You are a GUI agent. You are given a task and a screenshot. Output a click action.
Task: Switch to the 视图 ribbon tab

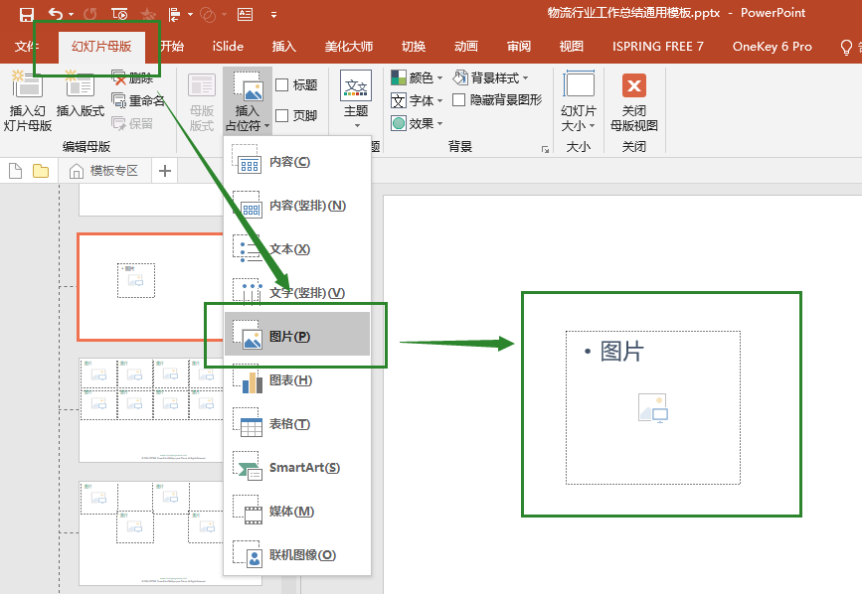572,46
